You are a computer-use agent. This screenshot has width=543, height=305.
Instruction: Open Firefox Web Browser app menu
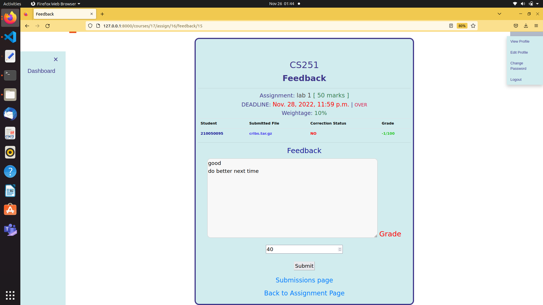pyautogui.click(x=55, y=4)
